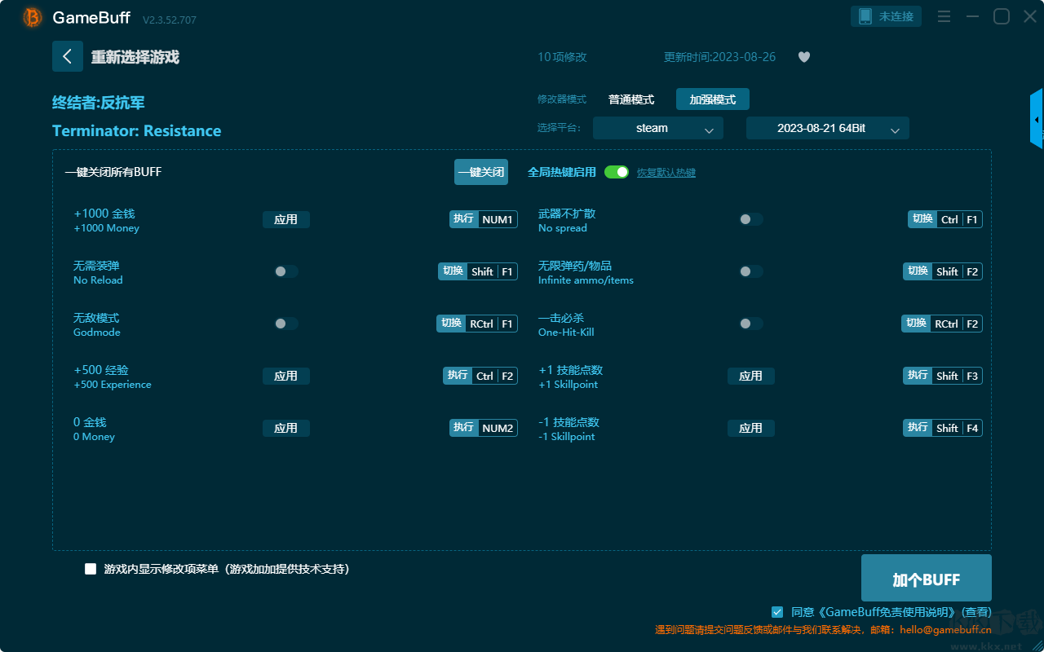Select the 加强模式 enhanced mode tab
The height and width of the screenshot is (652, 1044).
click(713, 99)
